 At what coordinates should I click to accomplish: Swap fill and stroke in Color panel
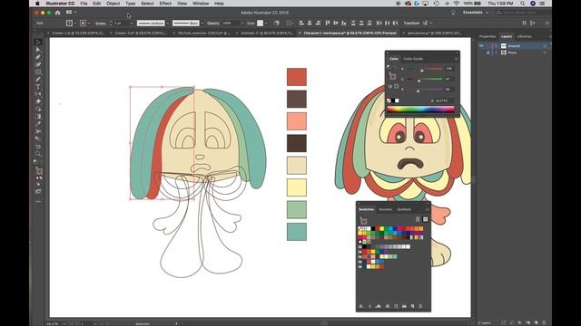pos(395,68)
